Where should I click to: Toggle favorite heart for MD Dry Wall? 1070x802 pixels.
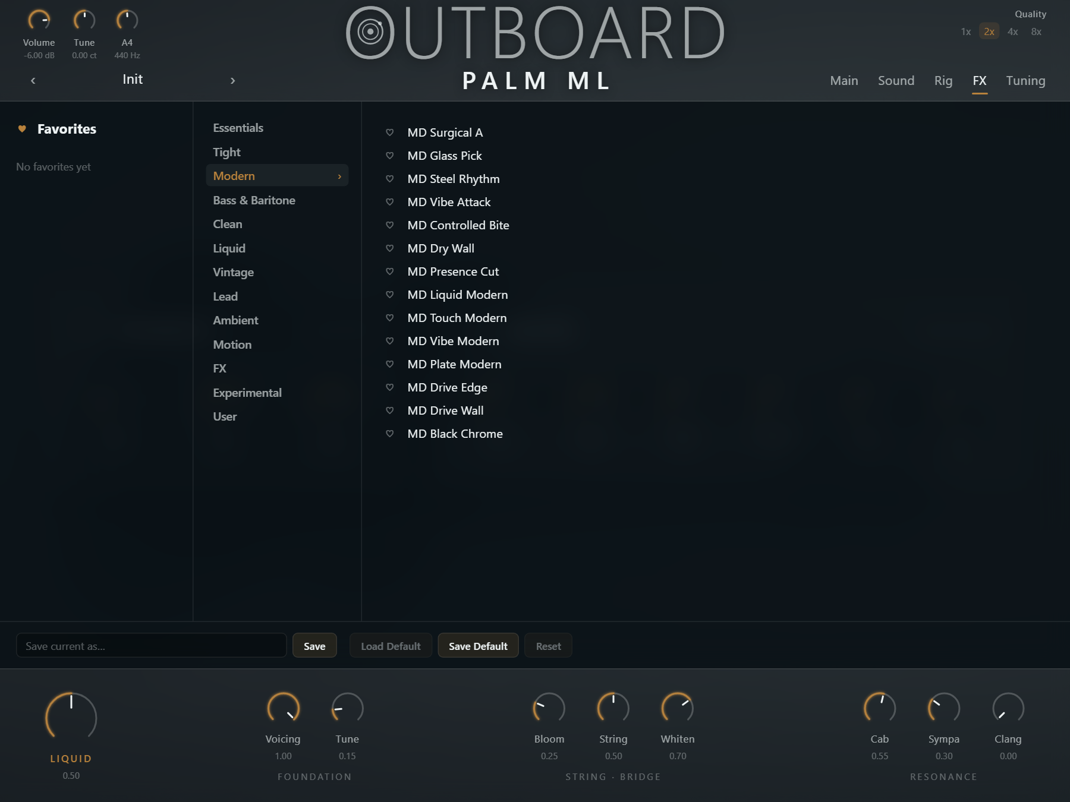tap(390, 248)
